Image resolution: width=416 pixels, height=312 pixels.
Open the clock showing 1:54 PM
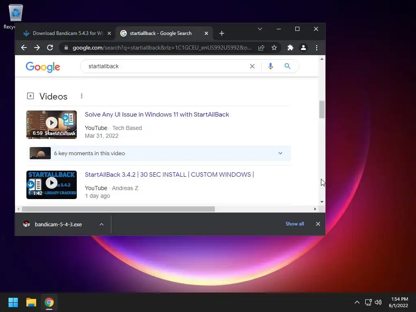pos(399,302)
